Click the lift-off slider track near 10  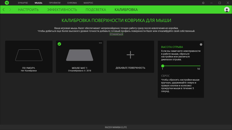pyautogui.click(x=199, y=66)
